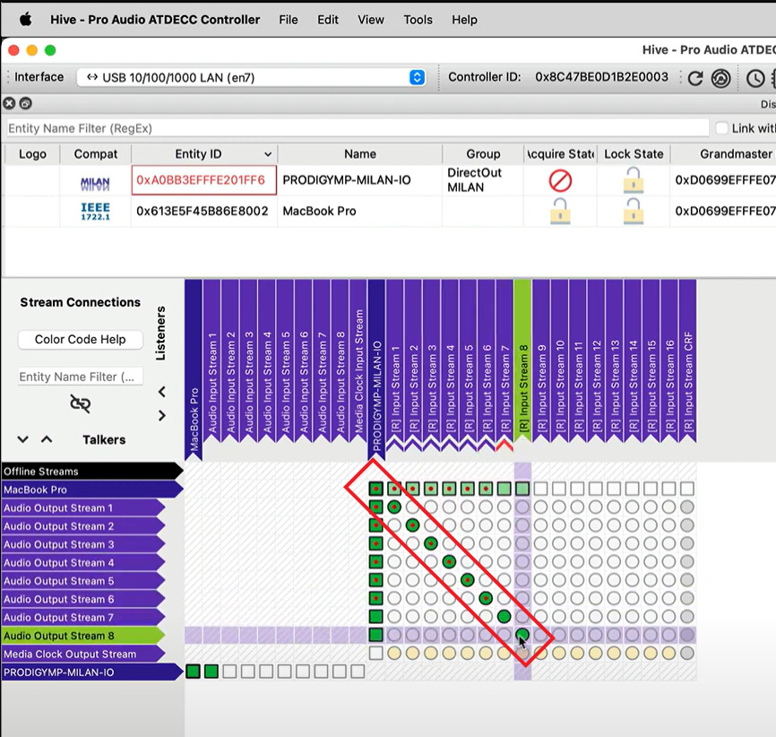Select the MacBook Pro name cell
776x737 pixels.
coord(359,211)
